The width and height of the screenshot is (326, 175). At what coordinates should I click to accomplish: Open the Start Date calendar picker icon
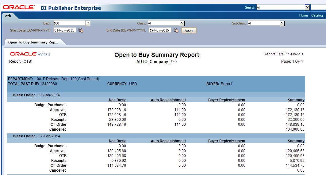click(x=81, y=30)
